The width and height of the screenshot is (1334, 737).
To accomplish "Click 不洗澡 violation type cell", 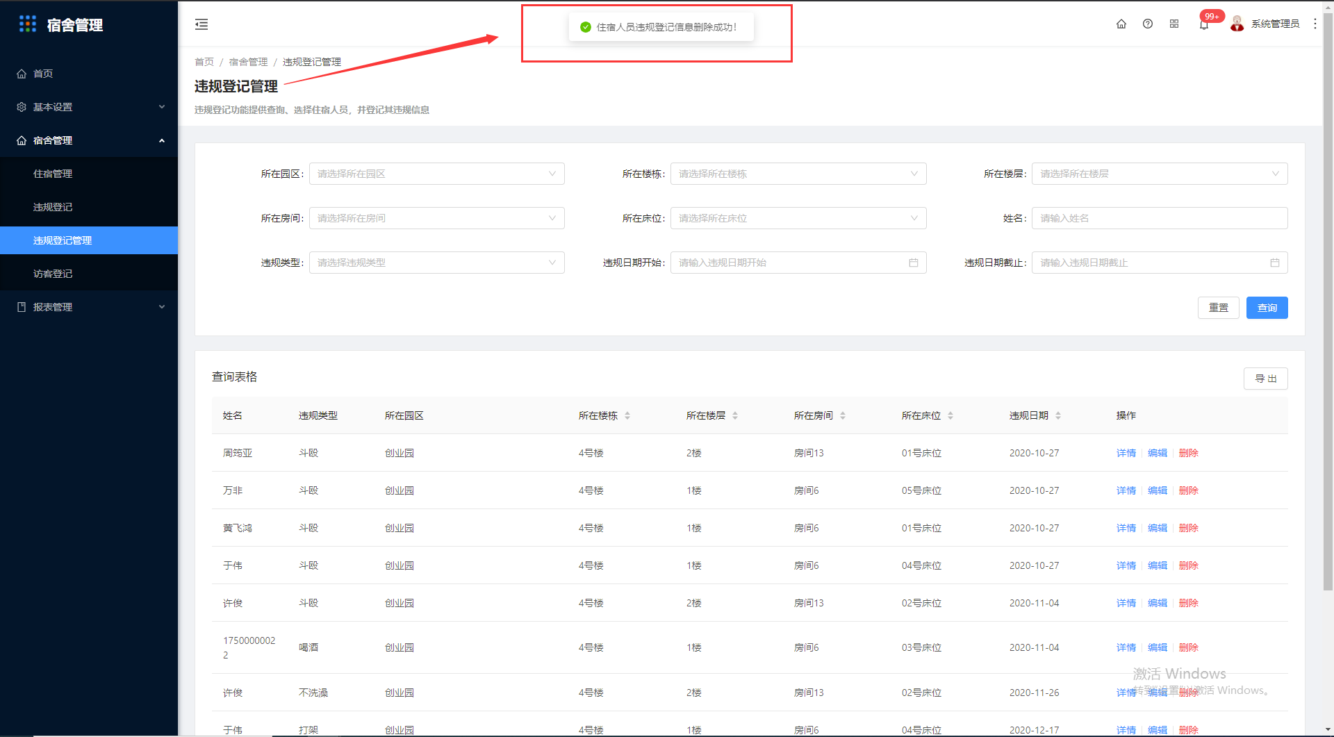I will pos(313,693).
